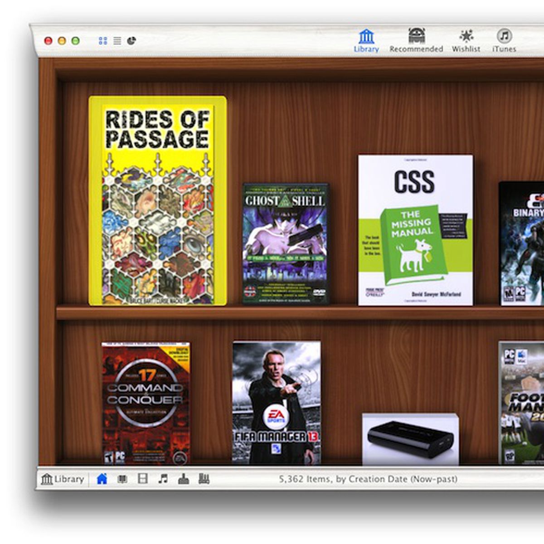Click the blue home filter icon

coord(102,479)
